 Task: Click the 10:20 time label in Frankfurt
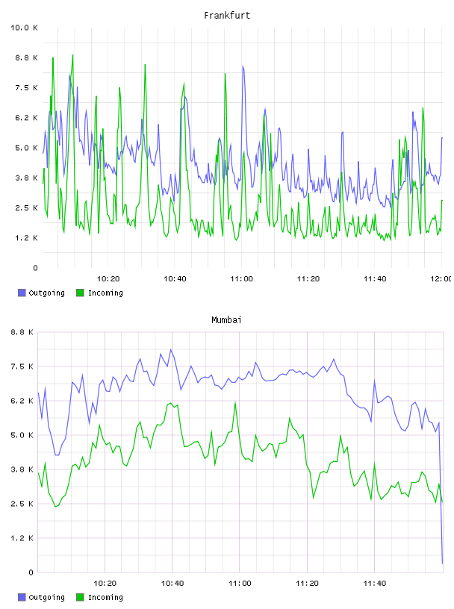tap(108, 279)
